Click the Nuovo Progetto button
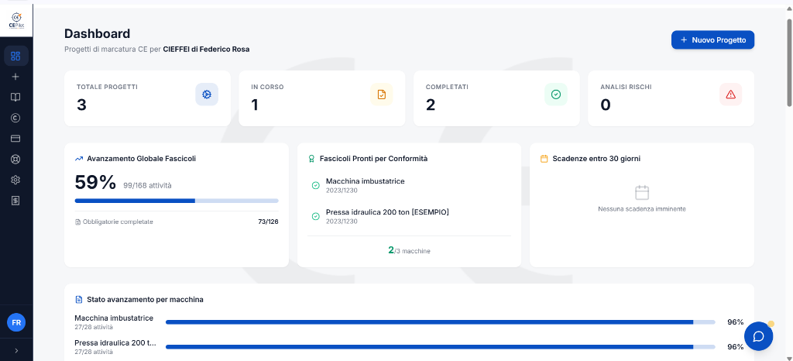Viewport: 793px width, 361px height. [712, 40]
